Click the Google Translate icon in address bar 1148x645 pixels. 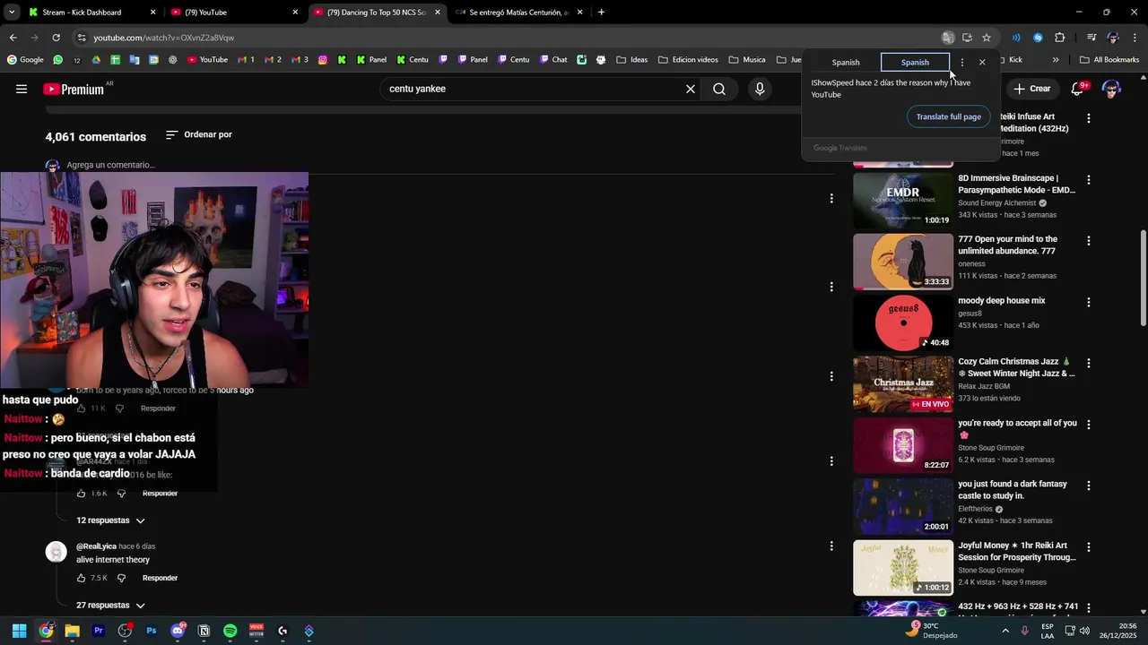(x=948, y=38)
